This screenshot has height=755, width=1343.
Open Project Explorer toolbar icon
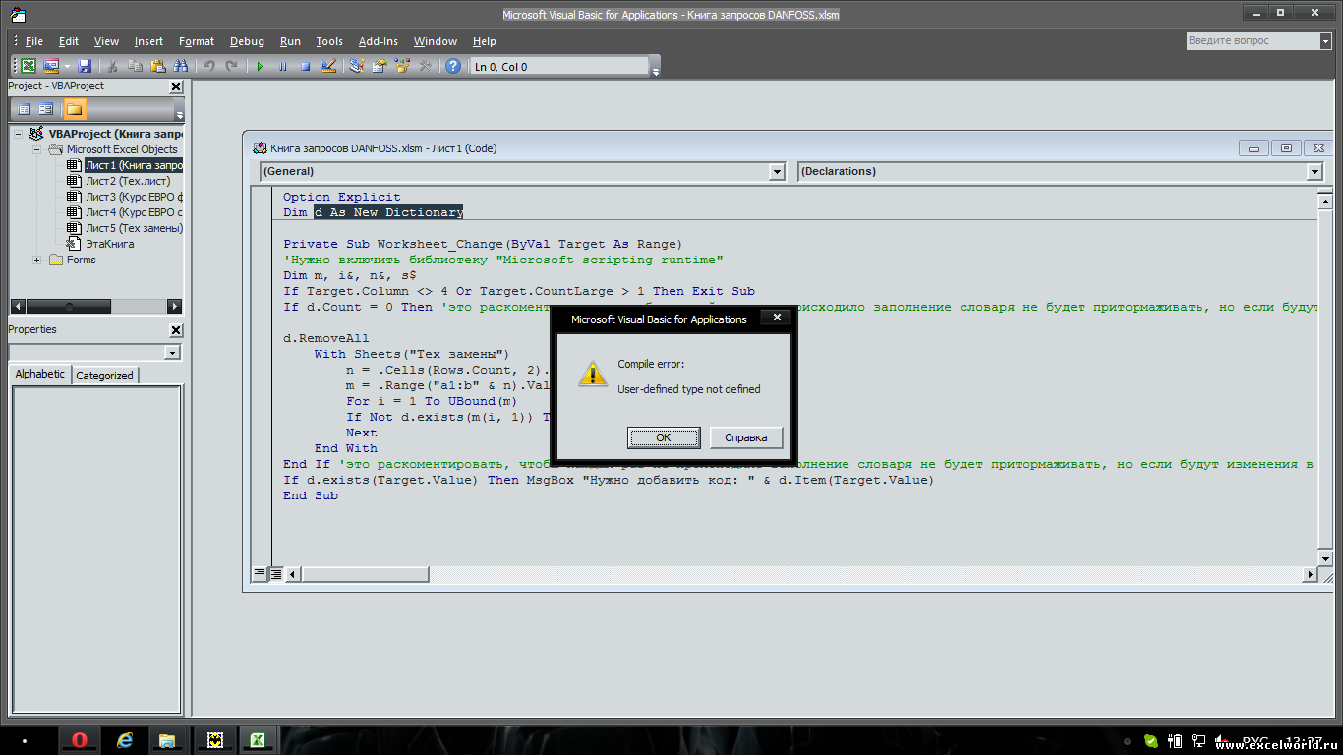pos(357,66)
